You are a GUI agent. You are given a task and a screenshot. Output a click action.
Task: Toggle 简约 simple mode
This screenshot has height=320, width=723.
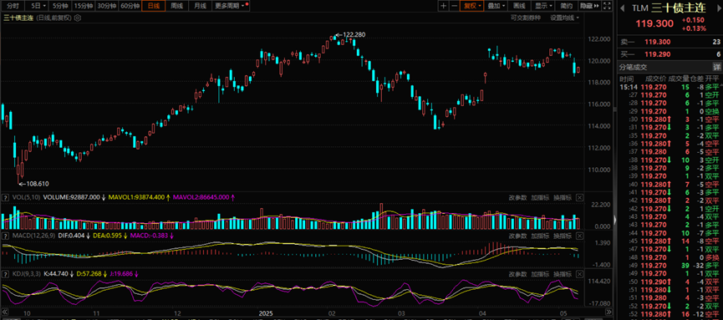pos(567,6)
